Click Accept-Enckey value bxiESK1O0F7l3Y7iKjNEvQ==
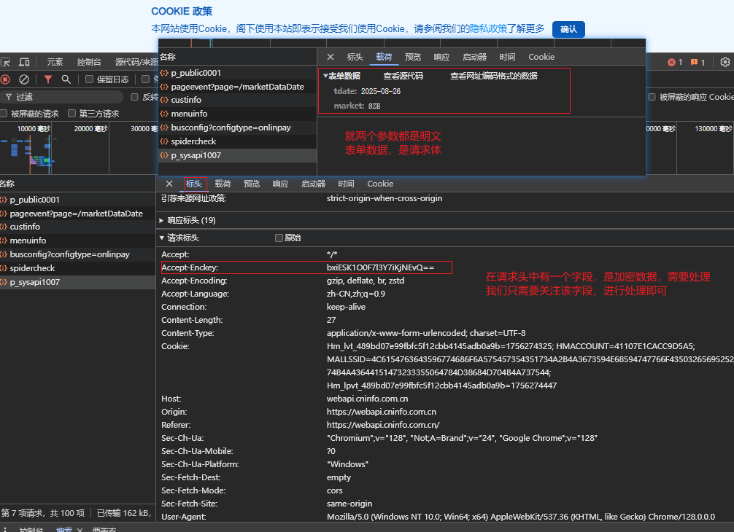The height and width of the screenshot is (532, 734). 380,267
